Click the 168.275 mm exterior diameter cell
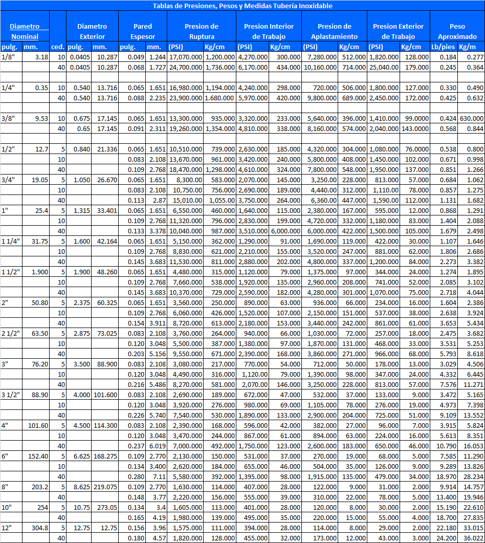The width and height of the screenshot is (485, 543). coord(105,457)
